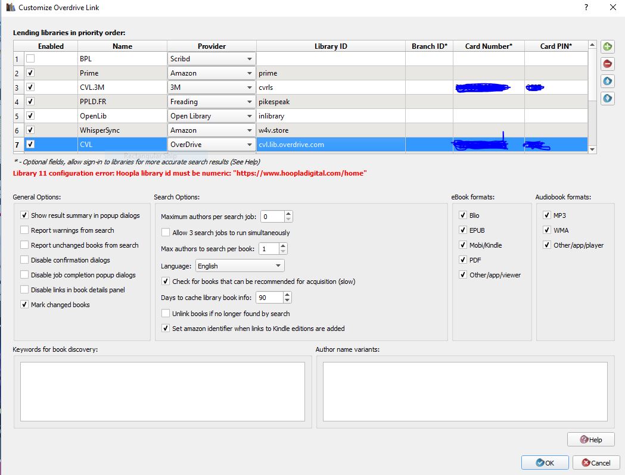The height and width of the screenshot is (475, 625).
Task: Move selected library up in priority
Action: coord(608,81)
